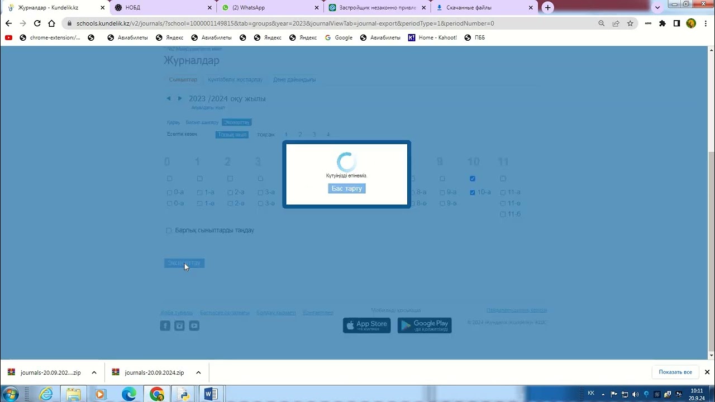Screen dimensions: 715x402
Task: Open the Python app in the taskbar
Action: [x=183, y=394]
